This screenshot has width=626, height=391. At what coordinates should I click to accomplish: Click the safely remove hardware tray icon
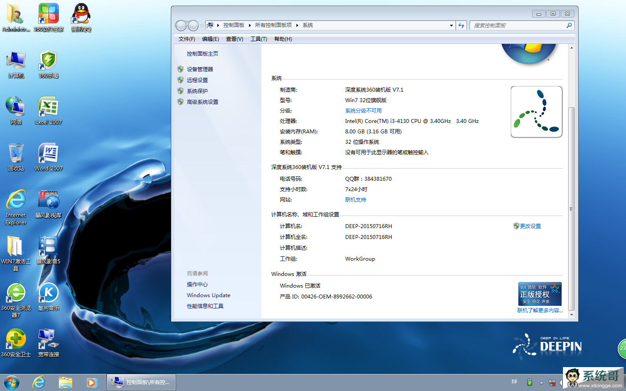(x=529, y=382)
